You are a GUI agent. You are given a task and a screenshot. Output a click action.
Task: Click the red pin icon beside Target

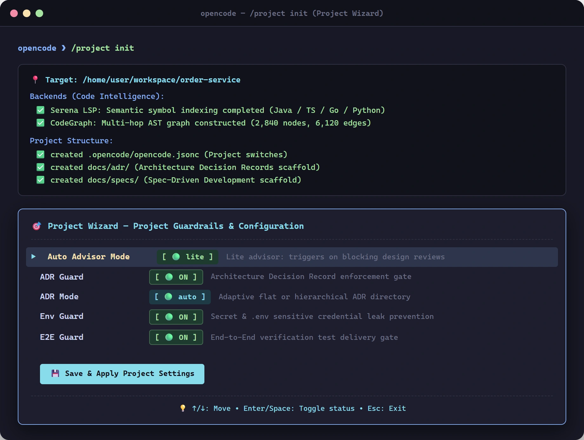point(35,80)
